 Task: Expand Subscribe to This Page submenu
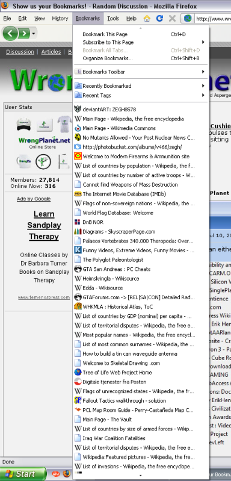pos(141,42)
